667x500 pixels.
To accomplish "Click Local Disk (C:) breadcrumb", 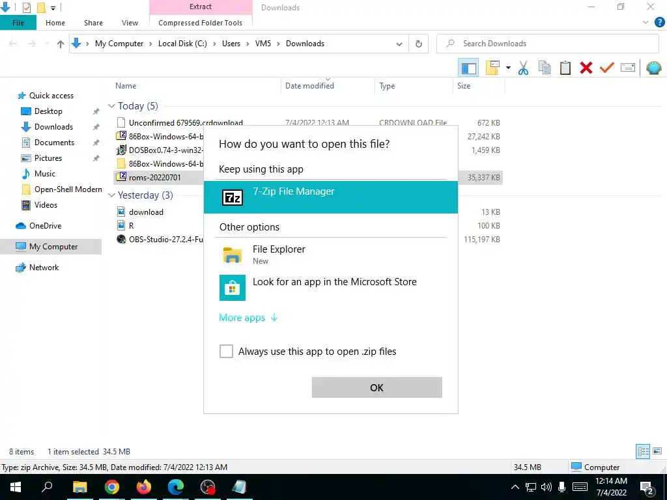I will (x=182, y=44).
